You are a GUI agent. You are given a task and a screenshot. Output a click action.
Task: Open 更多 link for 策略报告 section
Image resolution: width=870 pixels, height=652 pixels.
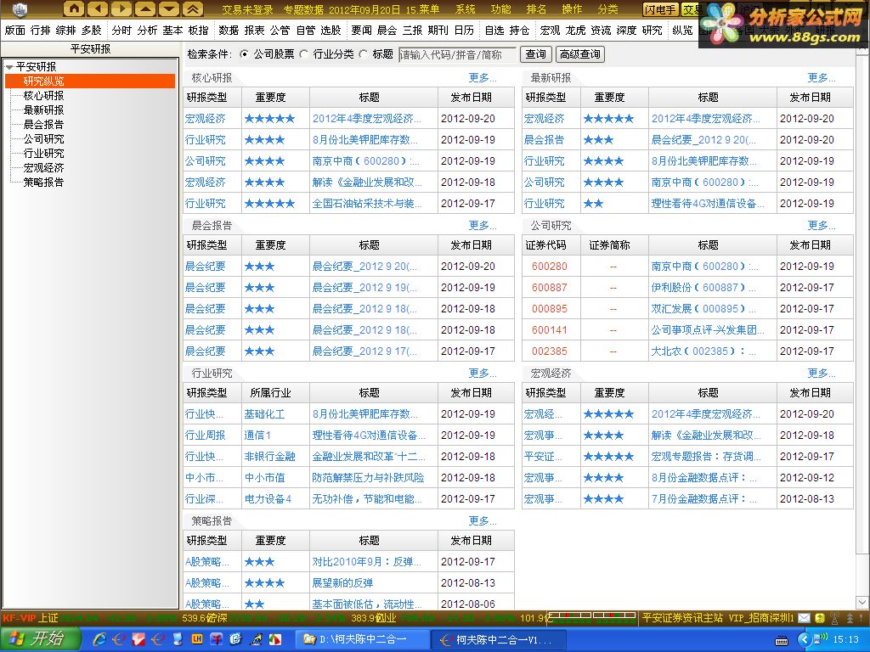click(x=483, y=521)
